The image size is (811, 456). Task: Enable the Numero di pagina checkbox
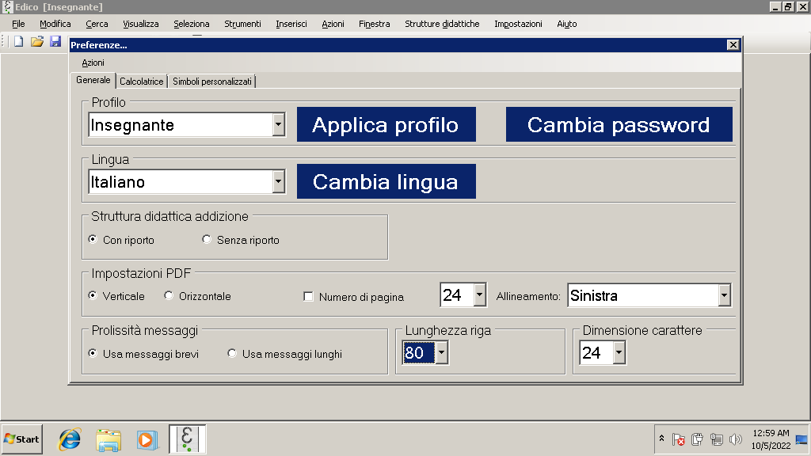coord(308,296)
